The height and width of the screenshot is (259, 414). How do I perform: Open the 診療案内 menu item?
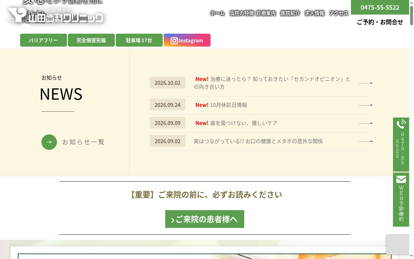(266, 13)
